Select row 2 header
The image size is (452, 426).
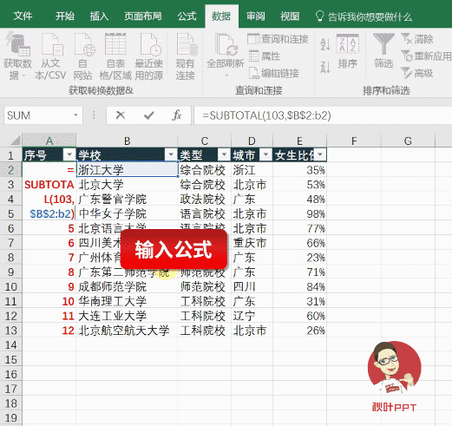click(11, 170)
